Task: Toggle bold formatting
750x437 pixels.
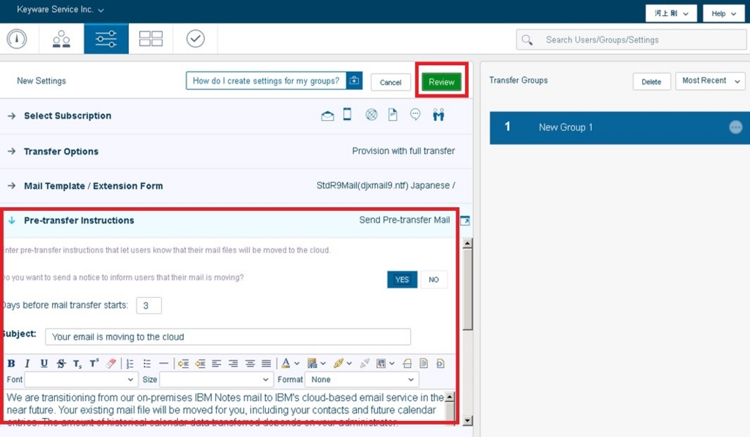Action: (11, 363)
